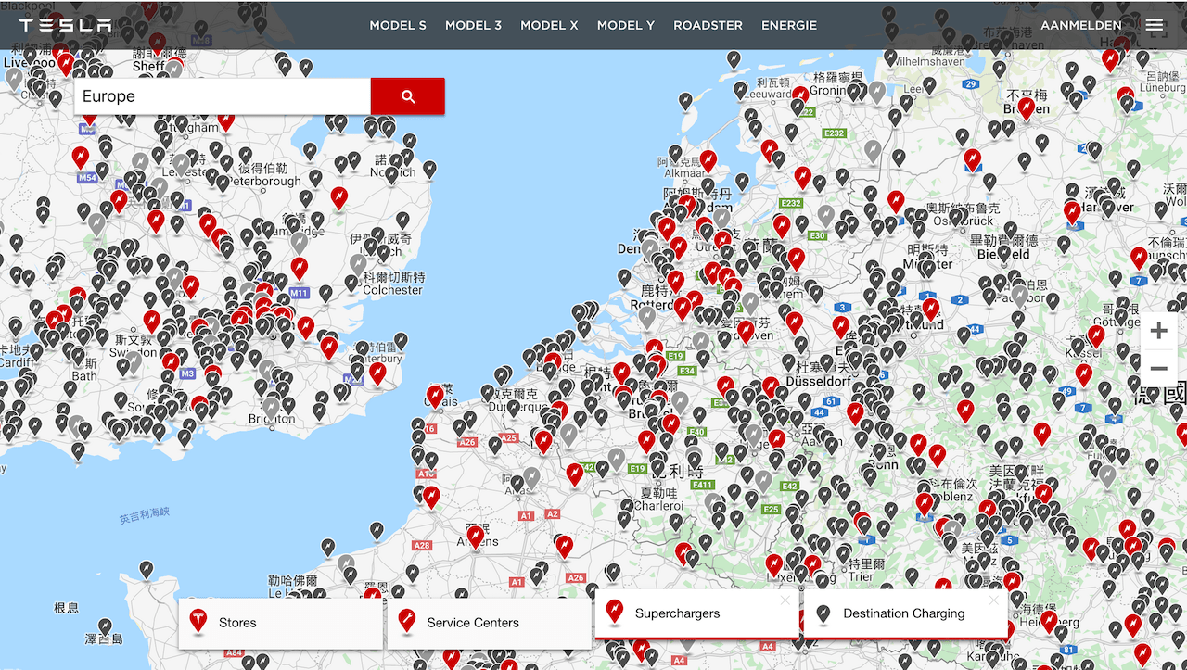The width and height of the screenshot is (1187, 670).
Task: Select red Supercharger pin above M11 shield
Action: point(299,268)
